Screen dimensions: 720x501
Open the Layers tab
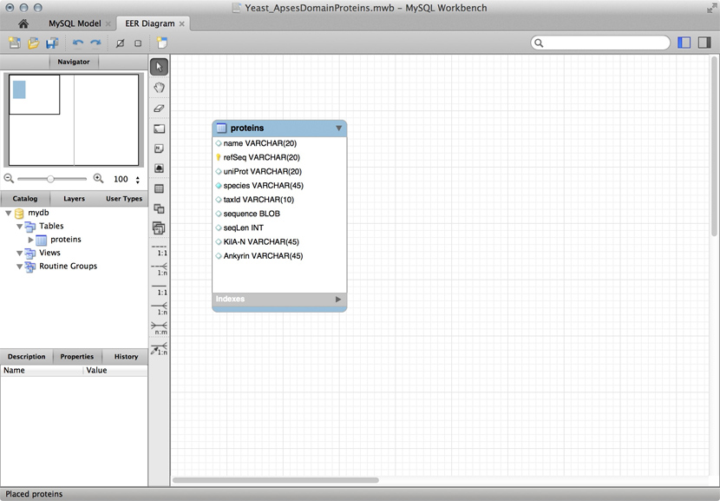74,199
